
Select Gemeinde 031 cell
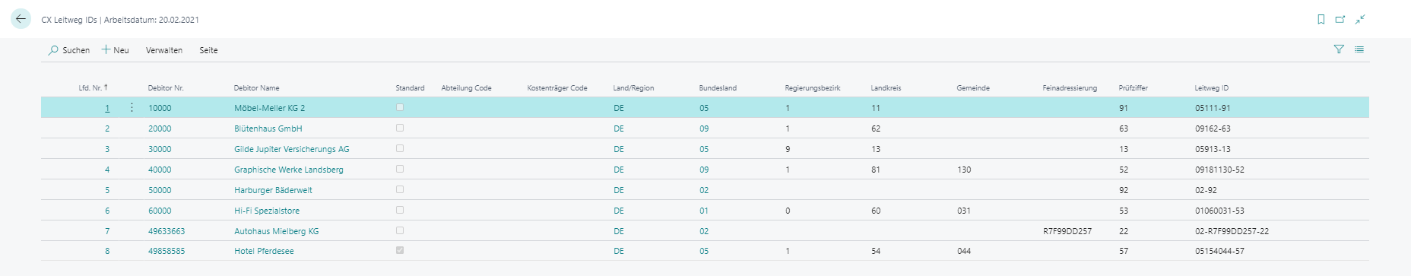(964, 211)
